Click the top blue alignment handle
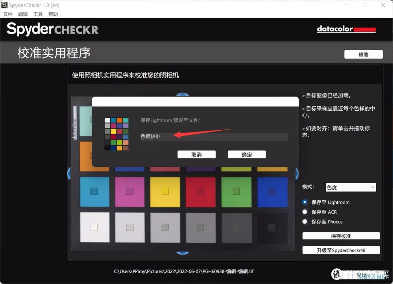 183,95
